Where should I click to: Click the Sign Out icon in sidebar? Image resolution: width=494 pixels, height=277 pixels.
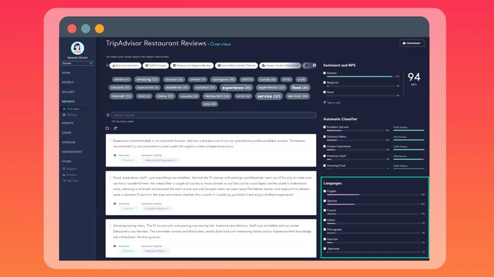(64, 181)
